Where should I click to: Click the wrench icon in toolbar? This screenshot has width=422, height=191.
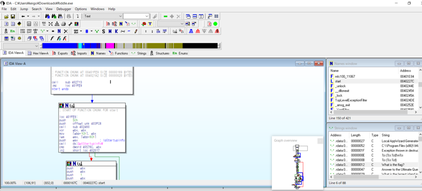[70, 24]
